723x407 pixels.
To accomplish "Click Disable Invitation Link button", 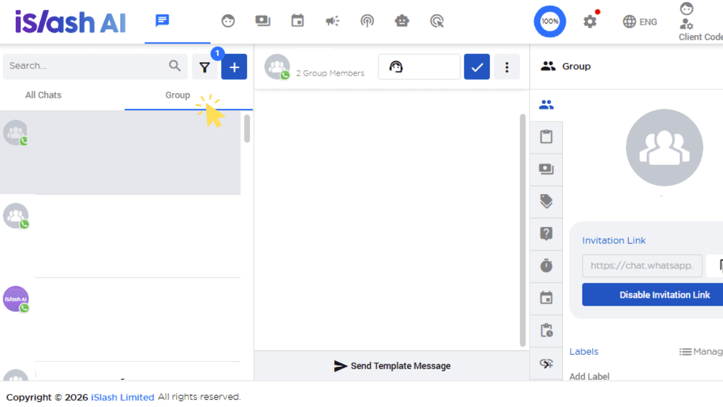I will click(x=652, y=295).
